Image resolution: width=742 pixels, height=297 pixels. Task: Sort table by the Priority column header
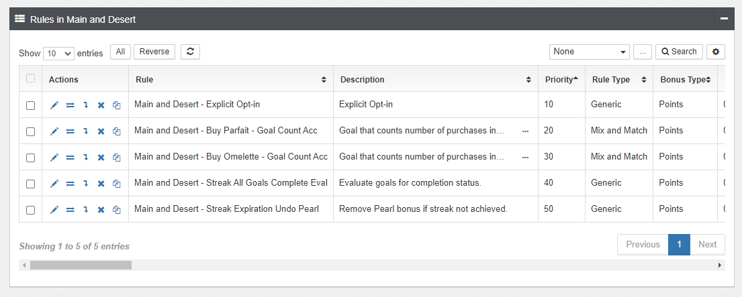pos(561,79)
